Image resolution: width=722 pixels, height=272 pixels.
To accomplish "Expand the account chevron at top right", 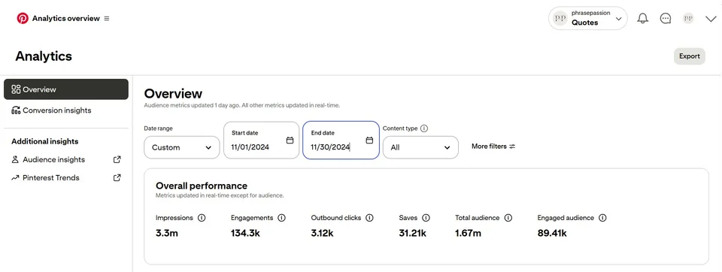I will 711,19.
